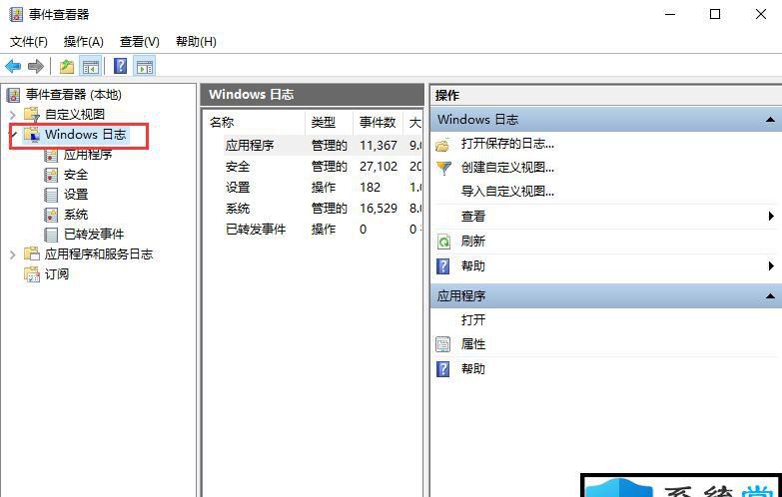Viewport: 782px width, 497px height.
Task: Click the help icon below 刷新
Action: tap(442, 266)
